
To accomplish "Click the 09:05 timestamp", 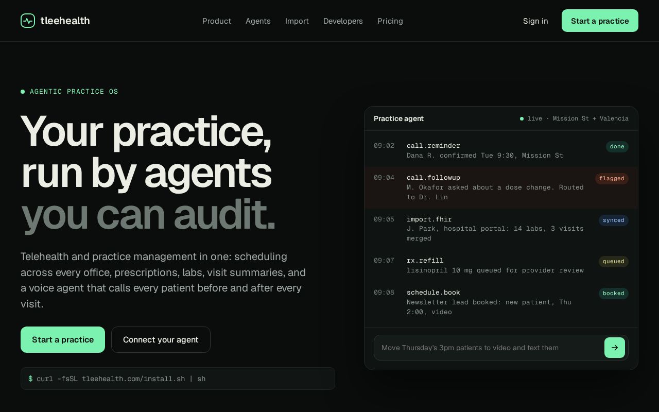I will (x=384, y=219).
